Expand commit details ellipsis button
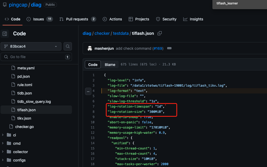Image resolution: width=267 pixels, height=167 pixels. point(169,48)
